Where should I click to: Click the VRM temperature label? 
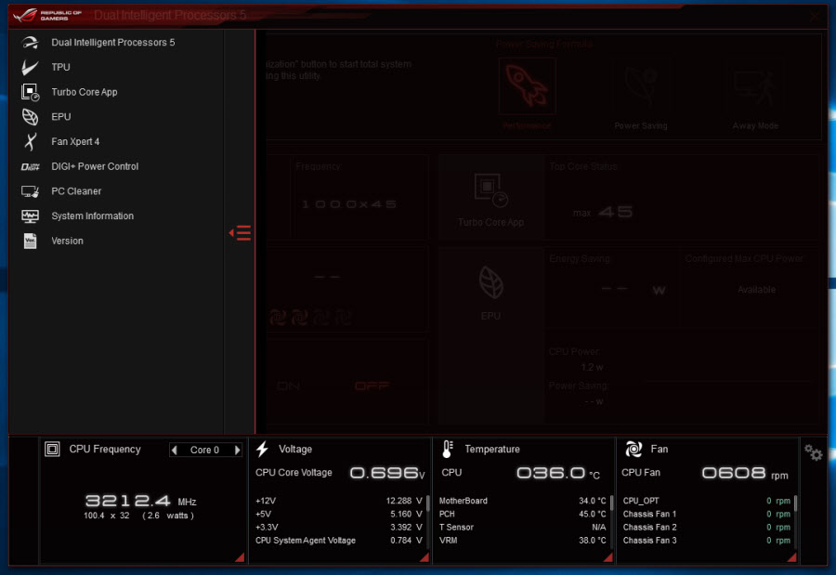click(449, 541)
